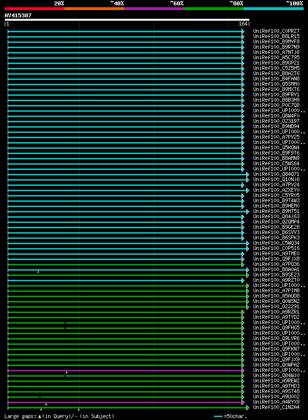The height and width of the screenshot is (420, 308).
Task: Click the UniRef100_C0P5I6 label
Action: click(276, 249)
